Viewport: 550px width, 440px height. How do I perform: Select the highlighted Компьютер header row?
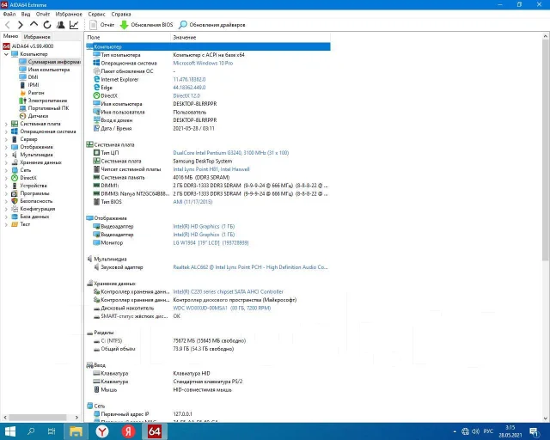pyautogui.click(x=208, y=46)
